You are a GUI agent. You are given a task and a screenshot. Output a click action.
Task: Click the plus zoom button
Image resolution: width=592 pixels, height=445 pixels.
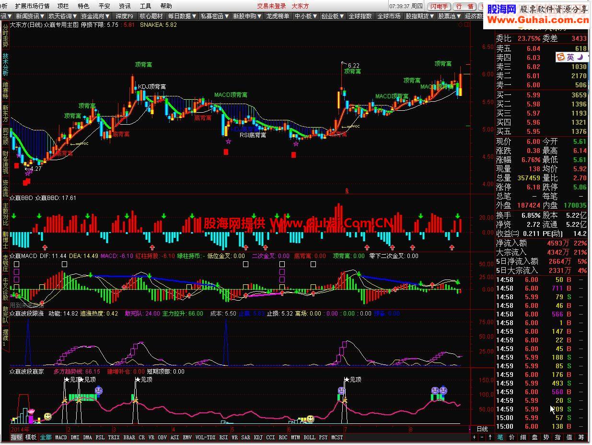[474, 437]
